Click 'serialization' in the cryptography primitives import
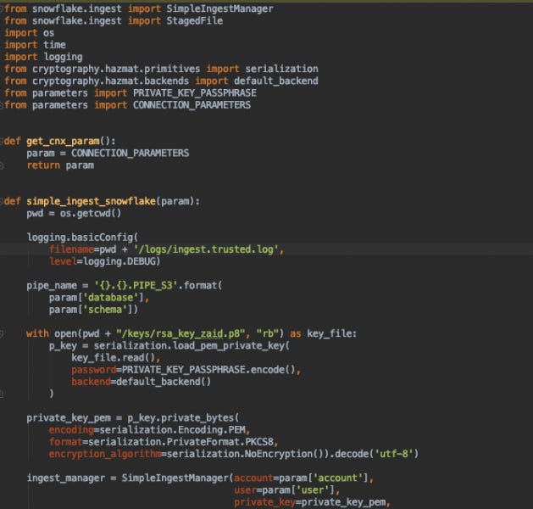Image resolution: width=533 pixels, height=509 pixels. pos(282,69)
